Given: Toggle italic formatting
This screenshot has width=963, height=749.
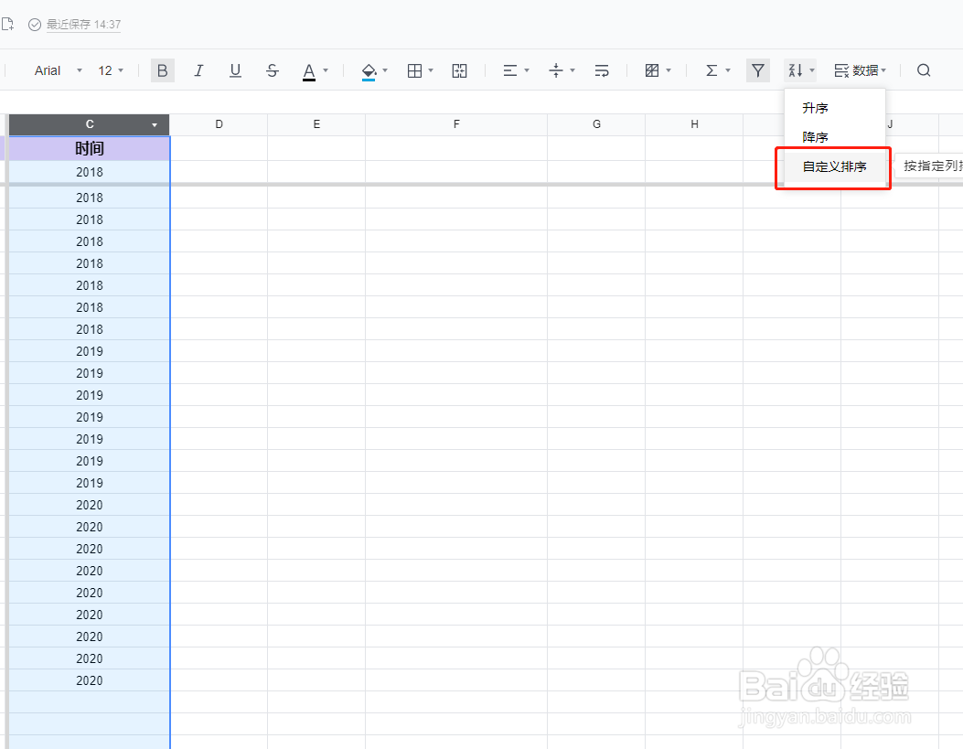Looking at the screenshot, I should 198,70.
